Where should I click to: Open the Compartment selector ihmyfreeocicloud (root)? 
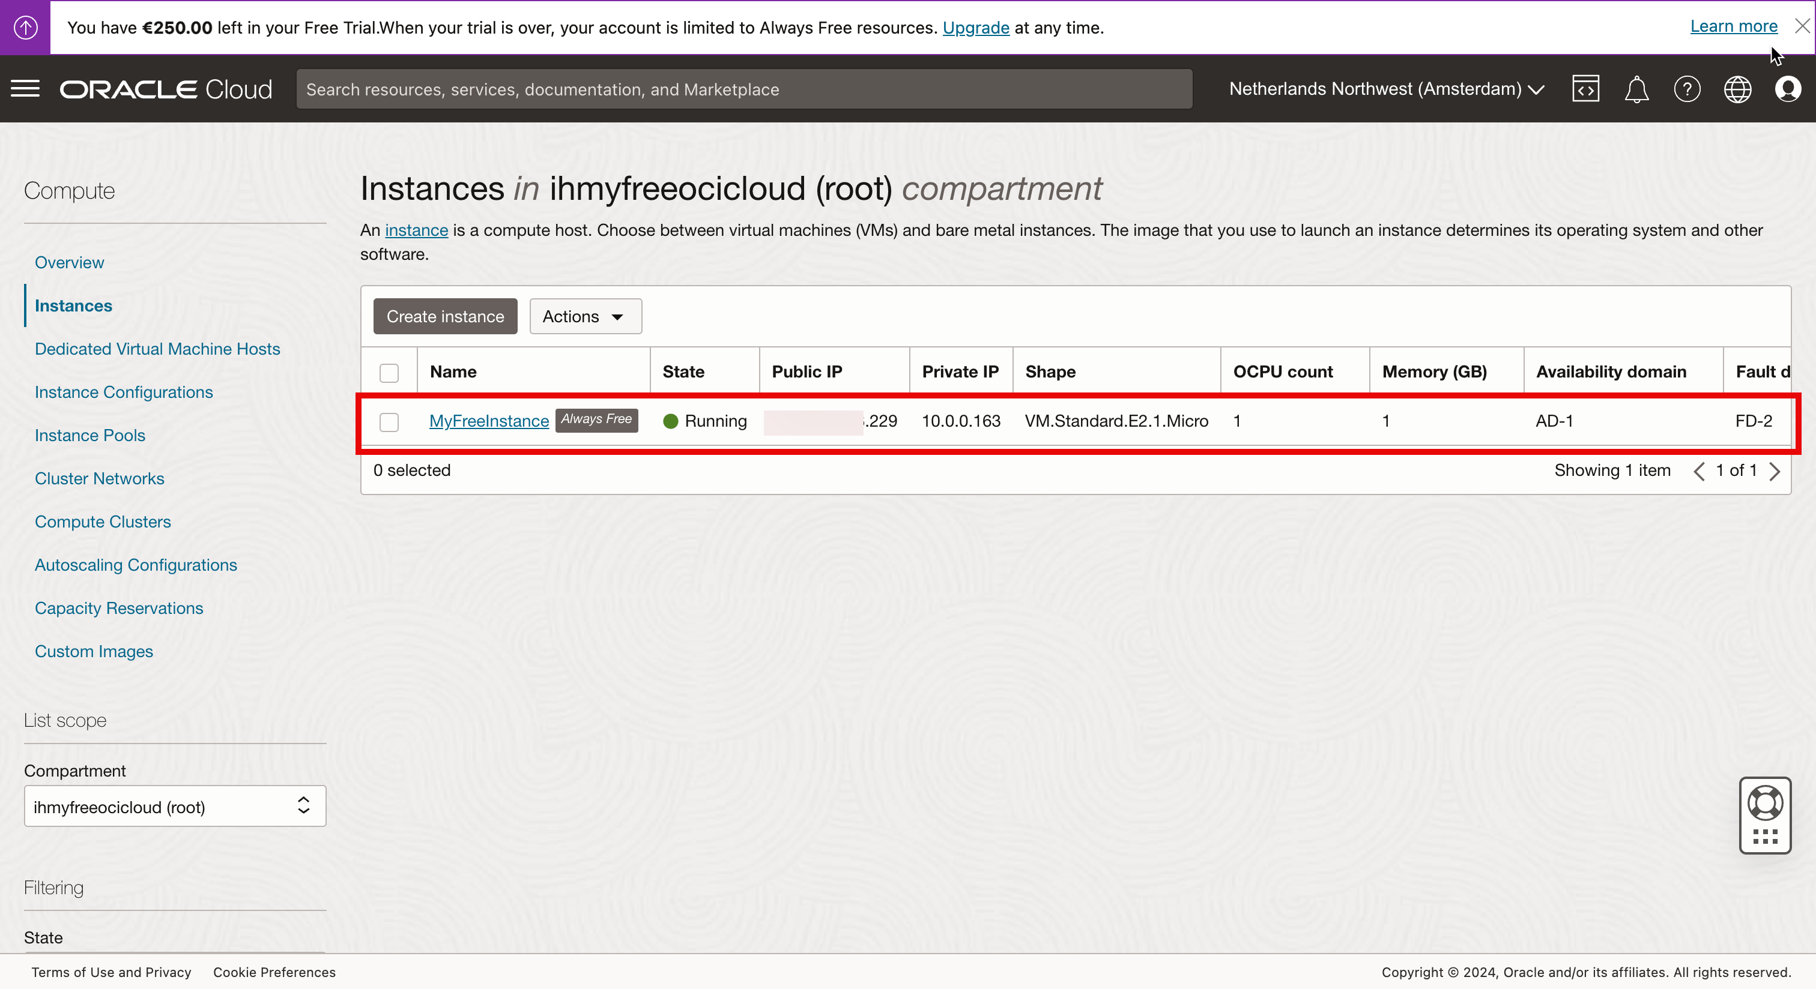coord(175,807)
